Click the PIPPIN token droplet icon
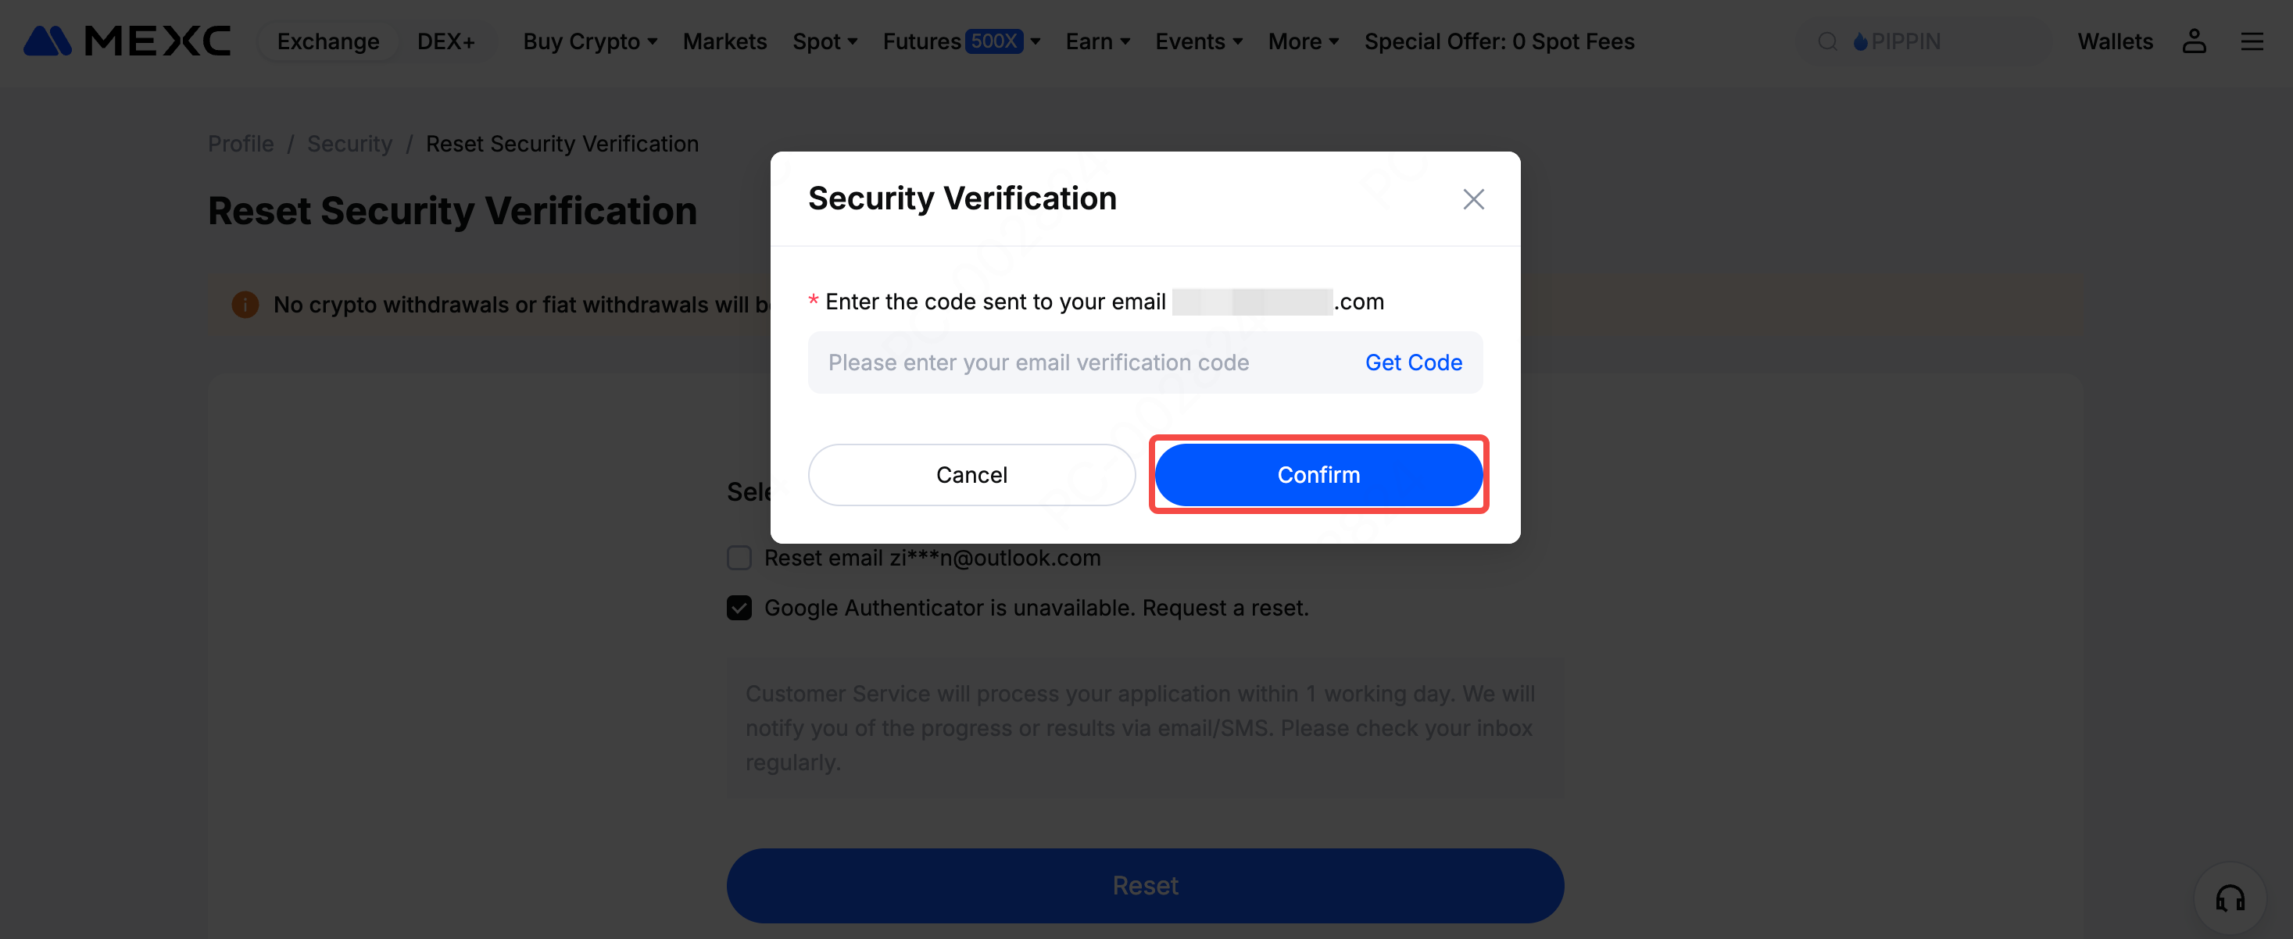The height and width of the screenshot is (939, 2293). 1860,42
